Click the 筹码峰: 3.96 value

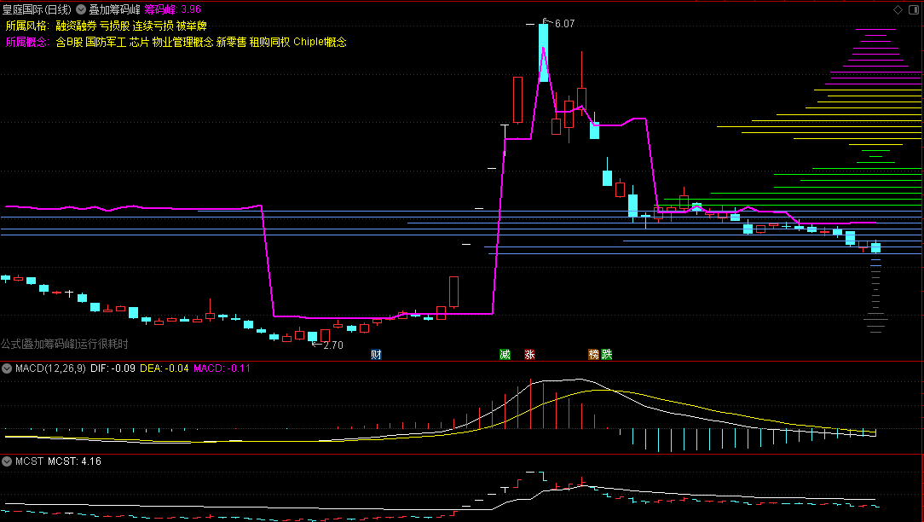[x=173, y=9]
